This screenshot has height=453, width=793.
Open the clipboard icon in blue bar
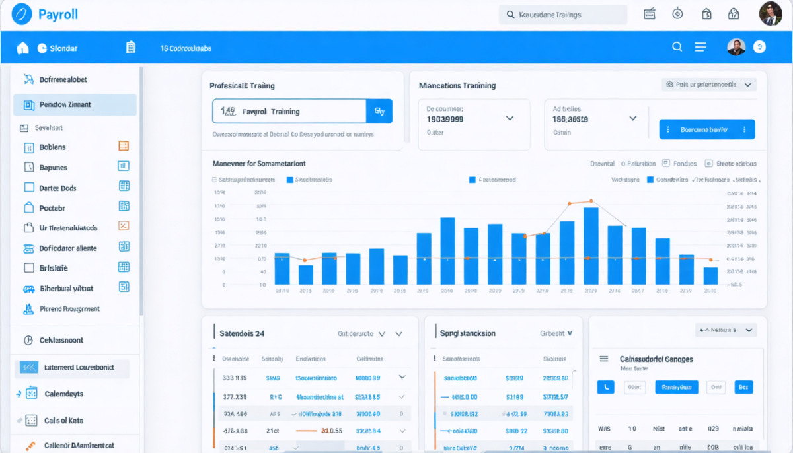(x=130, y=48)
